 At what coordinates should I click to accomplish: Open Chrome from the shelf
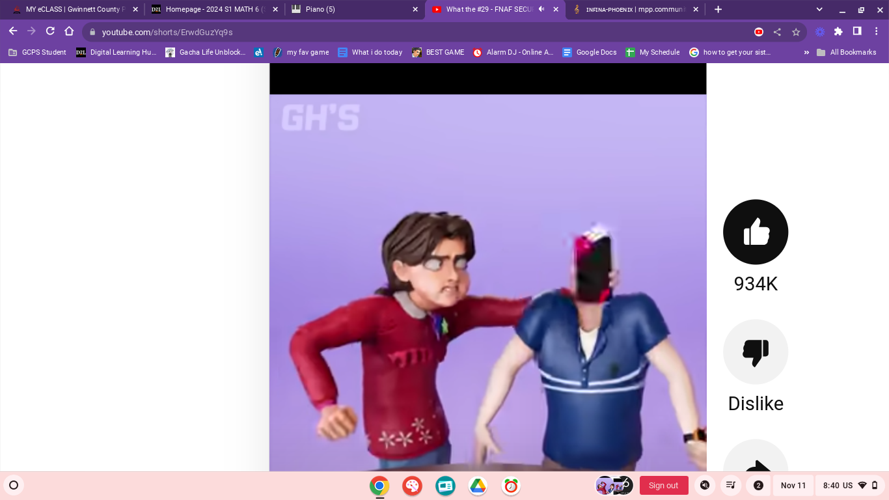pos(379,486)
